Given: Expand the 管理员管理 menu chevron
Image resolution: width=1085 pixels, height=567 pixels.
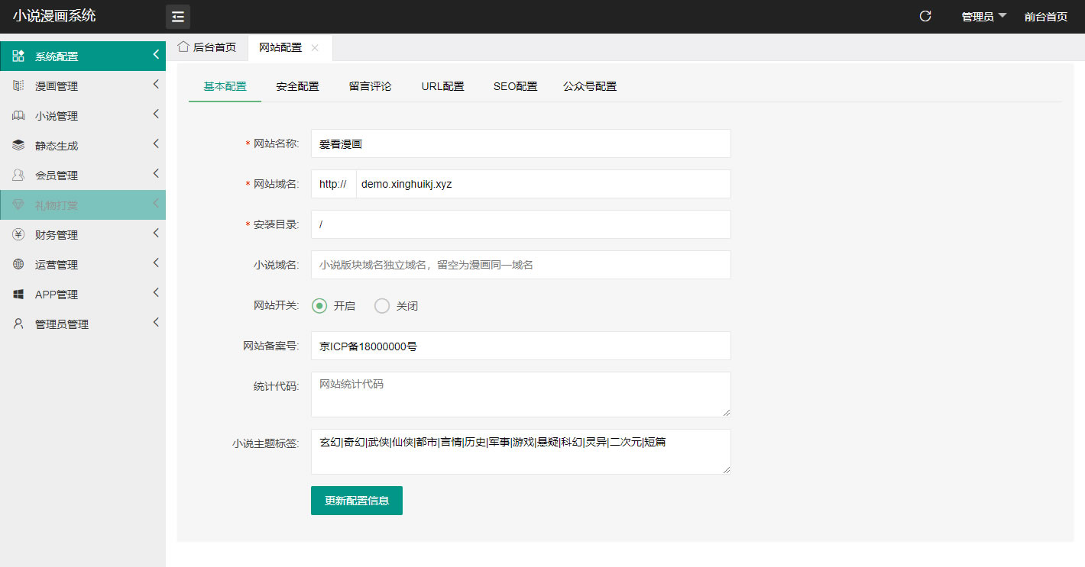Looking at the screenshot, I should [x=156, y=322].
